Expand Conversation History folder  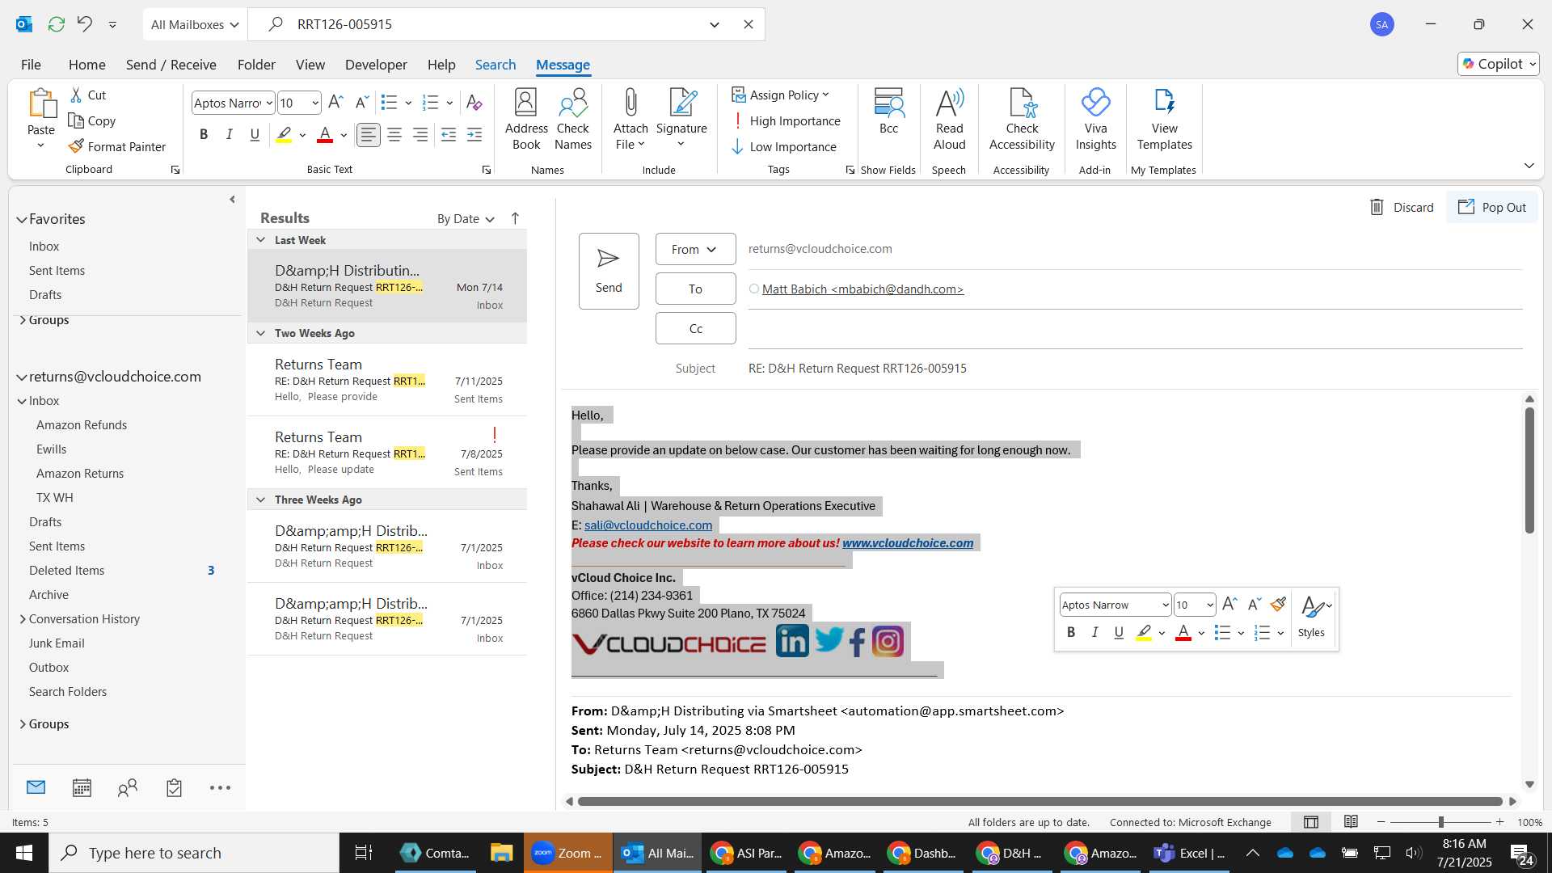coord(23,619)
